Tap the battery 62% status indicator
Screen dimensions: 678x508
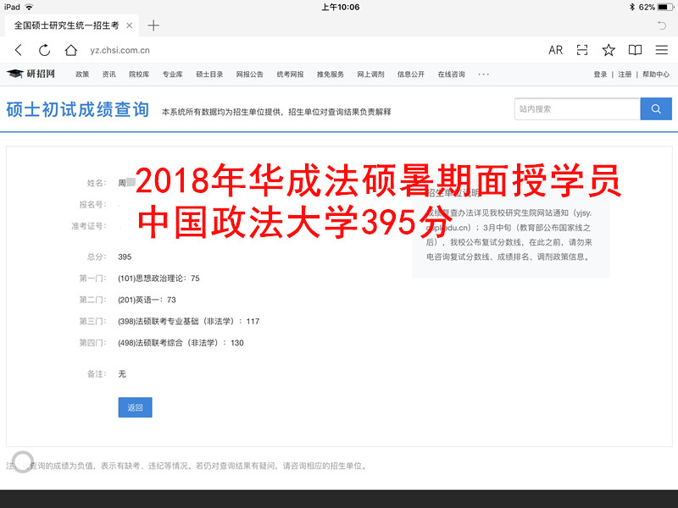pyautogui.click(x=655, y=7)
